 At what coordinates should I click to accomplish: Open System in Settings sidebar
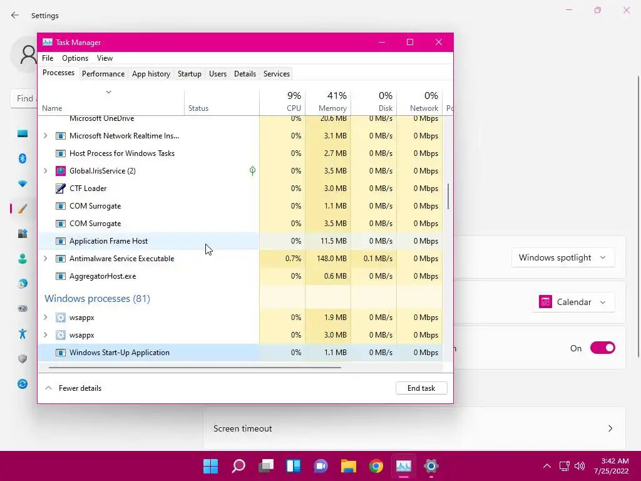23,133
